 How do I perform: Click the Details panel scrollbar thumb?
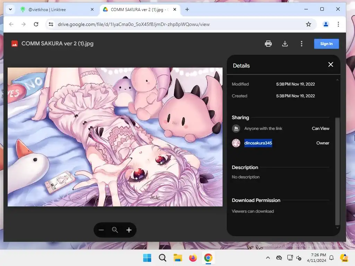click(337, 171)
